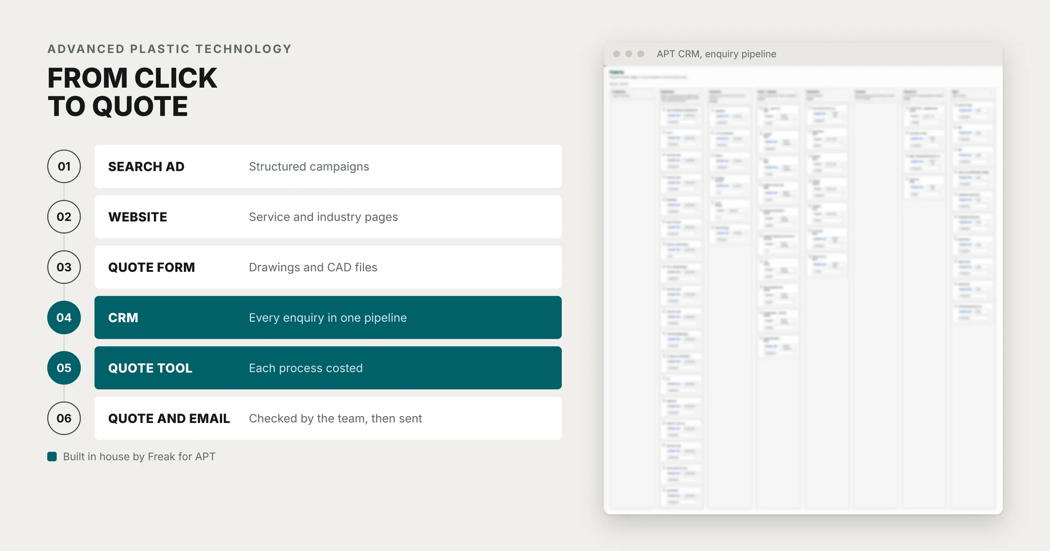Open the WEBSITE row
Screen dimensions: 1050x551
328,217
